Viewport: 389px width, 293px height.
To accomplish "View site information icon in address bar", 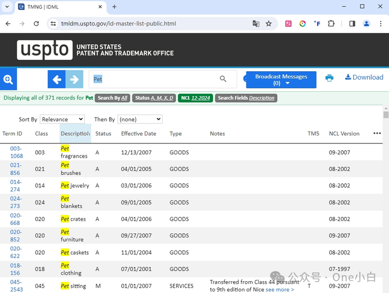I will coord(53,24).
